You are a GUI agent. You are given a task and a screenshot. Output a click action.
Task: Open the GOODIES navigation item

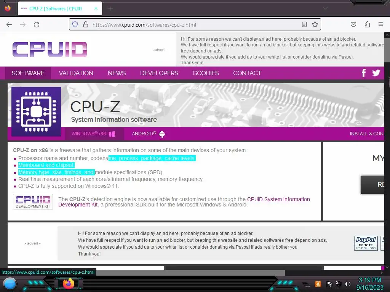pyautogui.click(x=206, y=73)
